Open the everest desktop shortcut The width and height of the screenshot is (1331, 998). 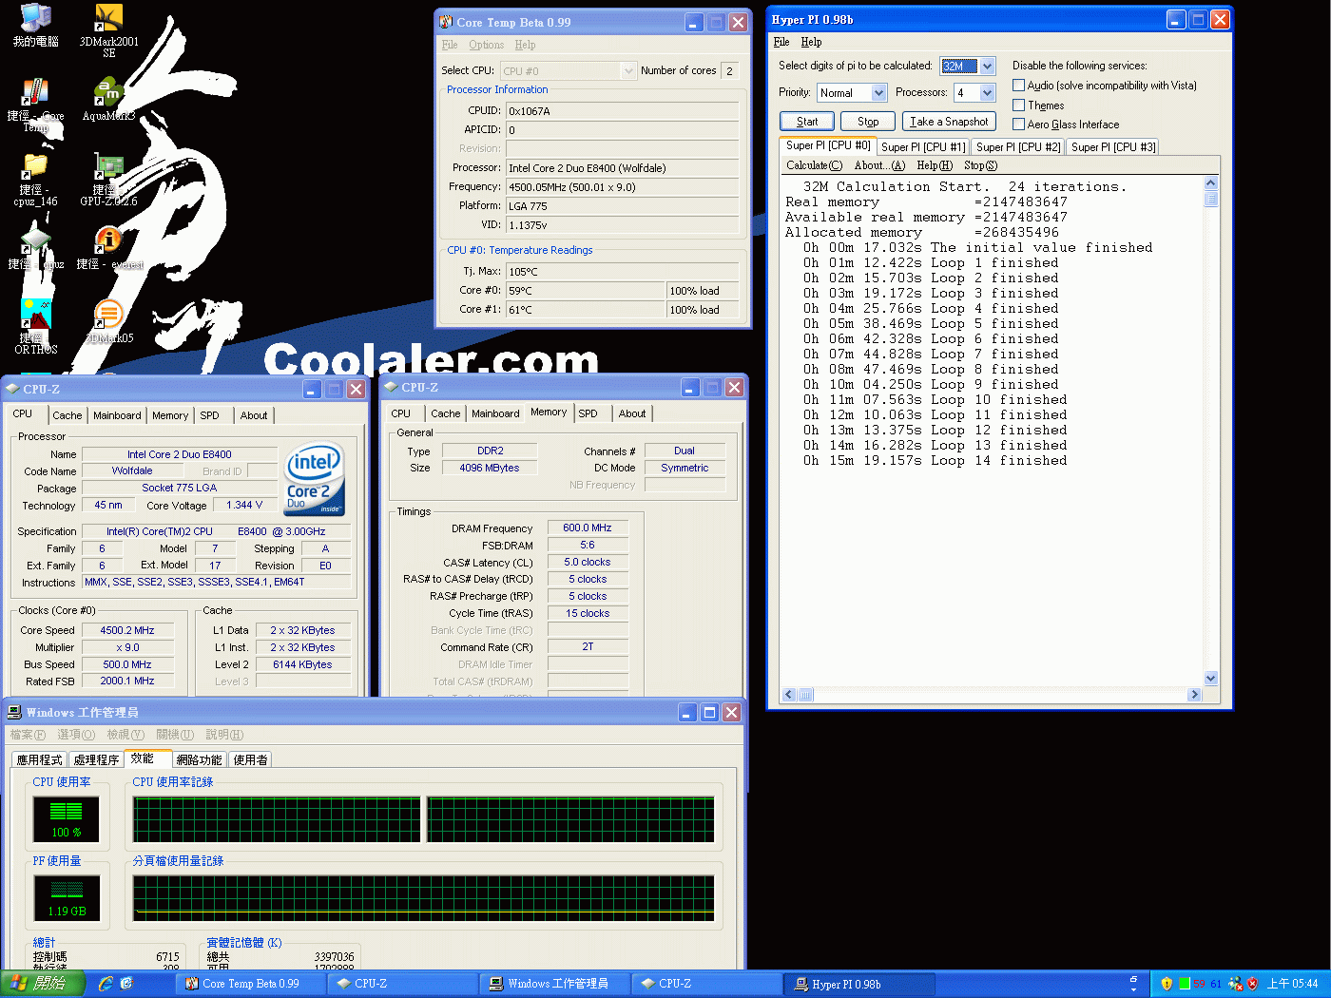click(109, 249)
